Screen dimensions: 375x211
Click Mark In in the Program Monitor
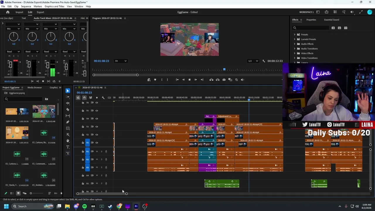(x=161, y=80)
